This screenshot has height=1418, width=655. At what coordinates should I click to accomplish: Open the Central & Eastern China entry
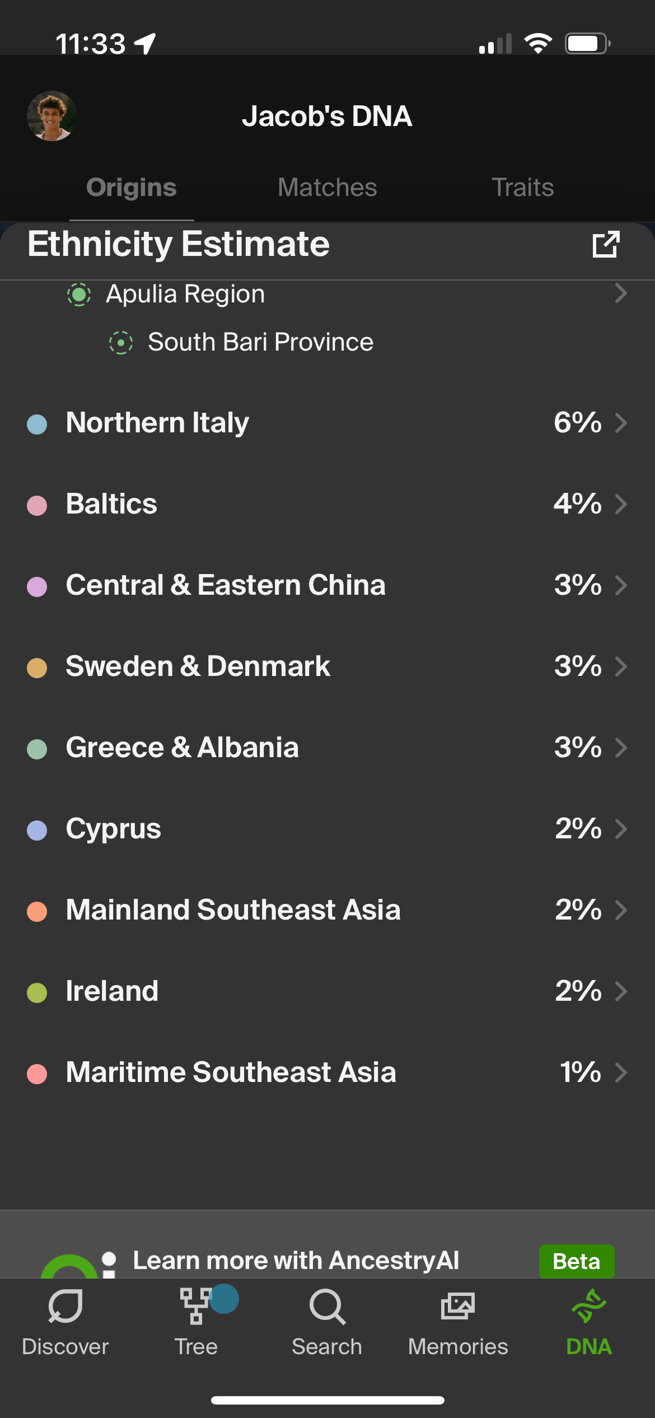(226, 585)
